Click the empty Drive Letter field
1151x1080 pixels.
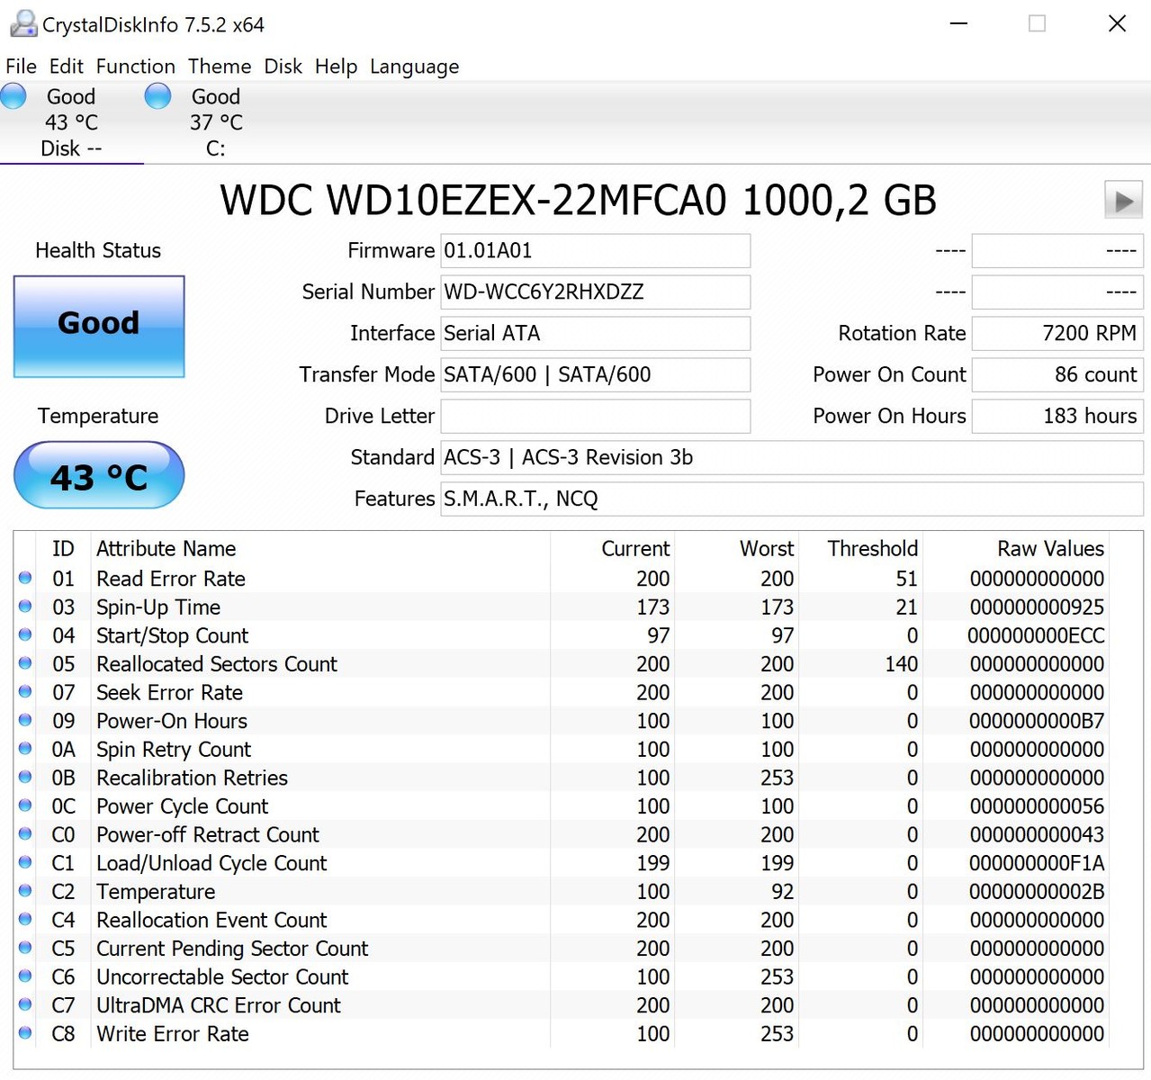pos(595,416)
